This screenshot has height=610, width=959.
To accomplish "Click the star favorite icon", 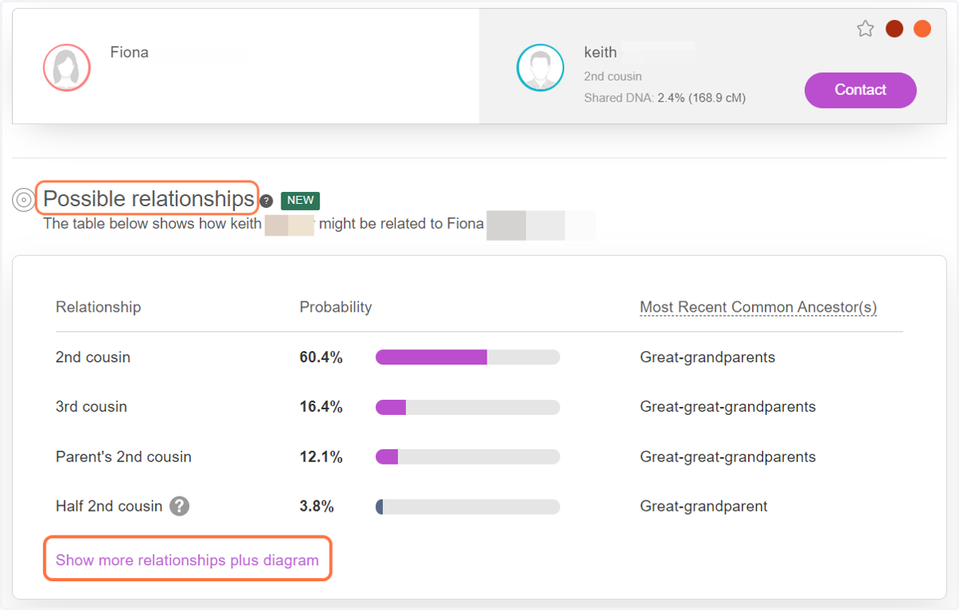I will click(865, 29).
